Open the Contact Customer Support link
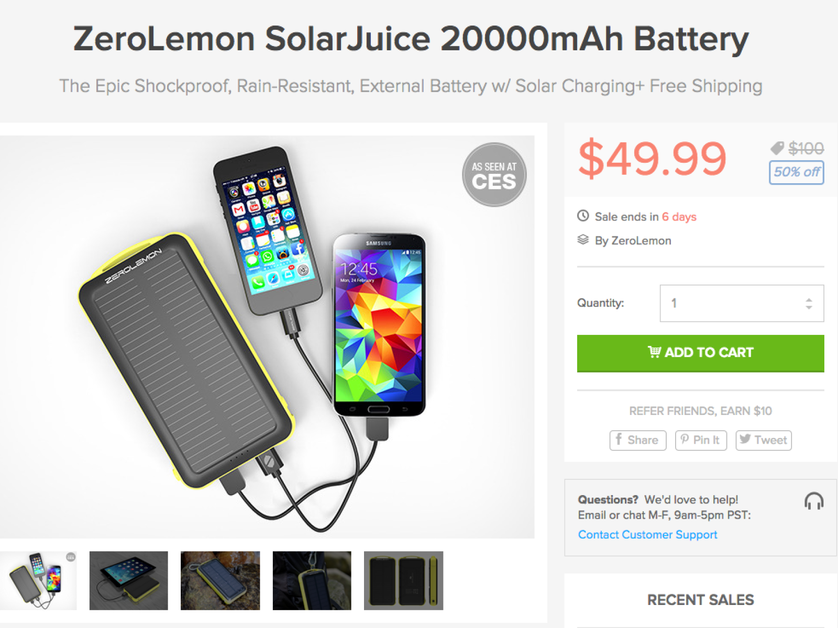This screenshot has width=838, height=628. [647, 534]
